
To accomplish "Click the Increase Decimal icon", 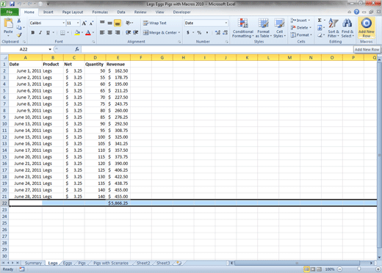I will [x=217, y=32].
